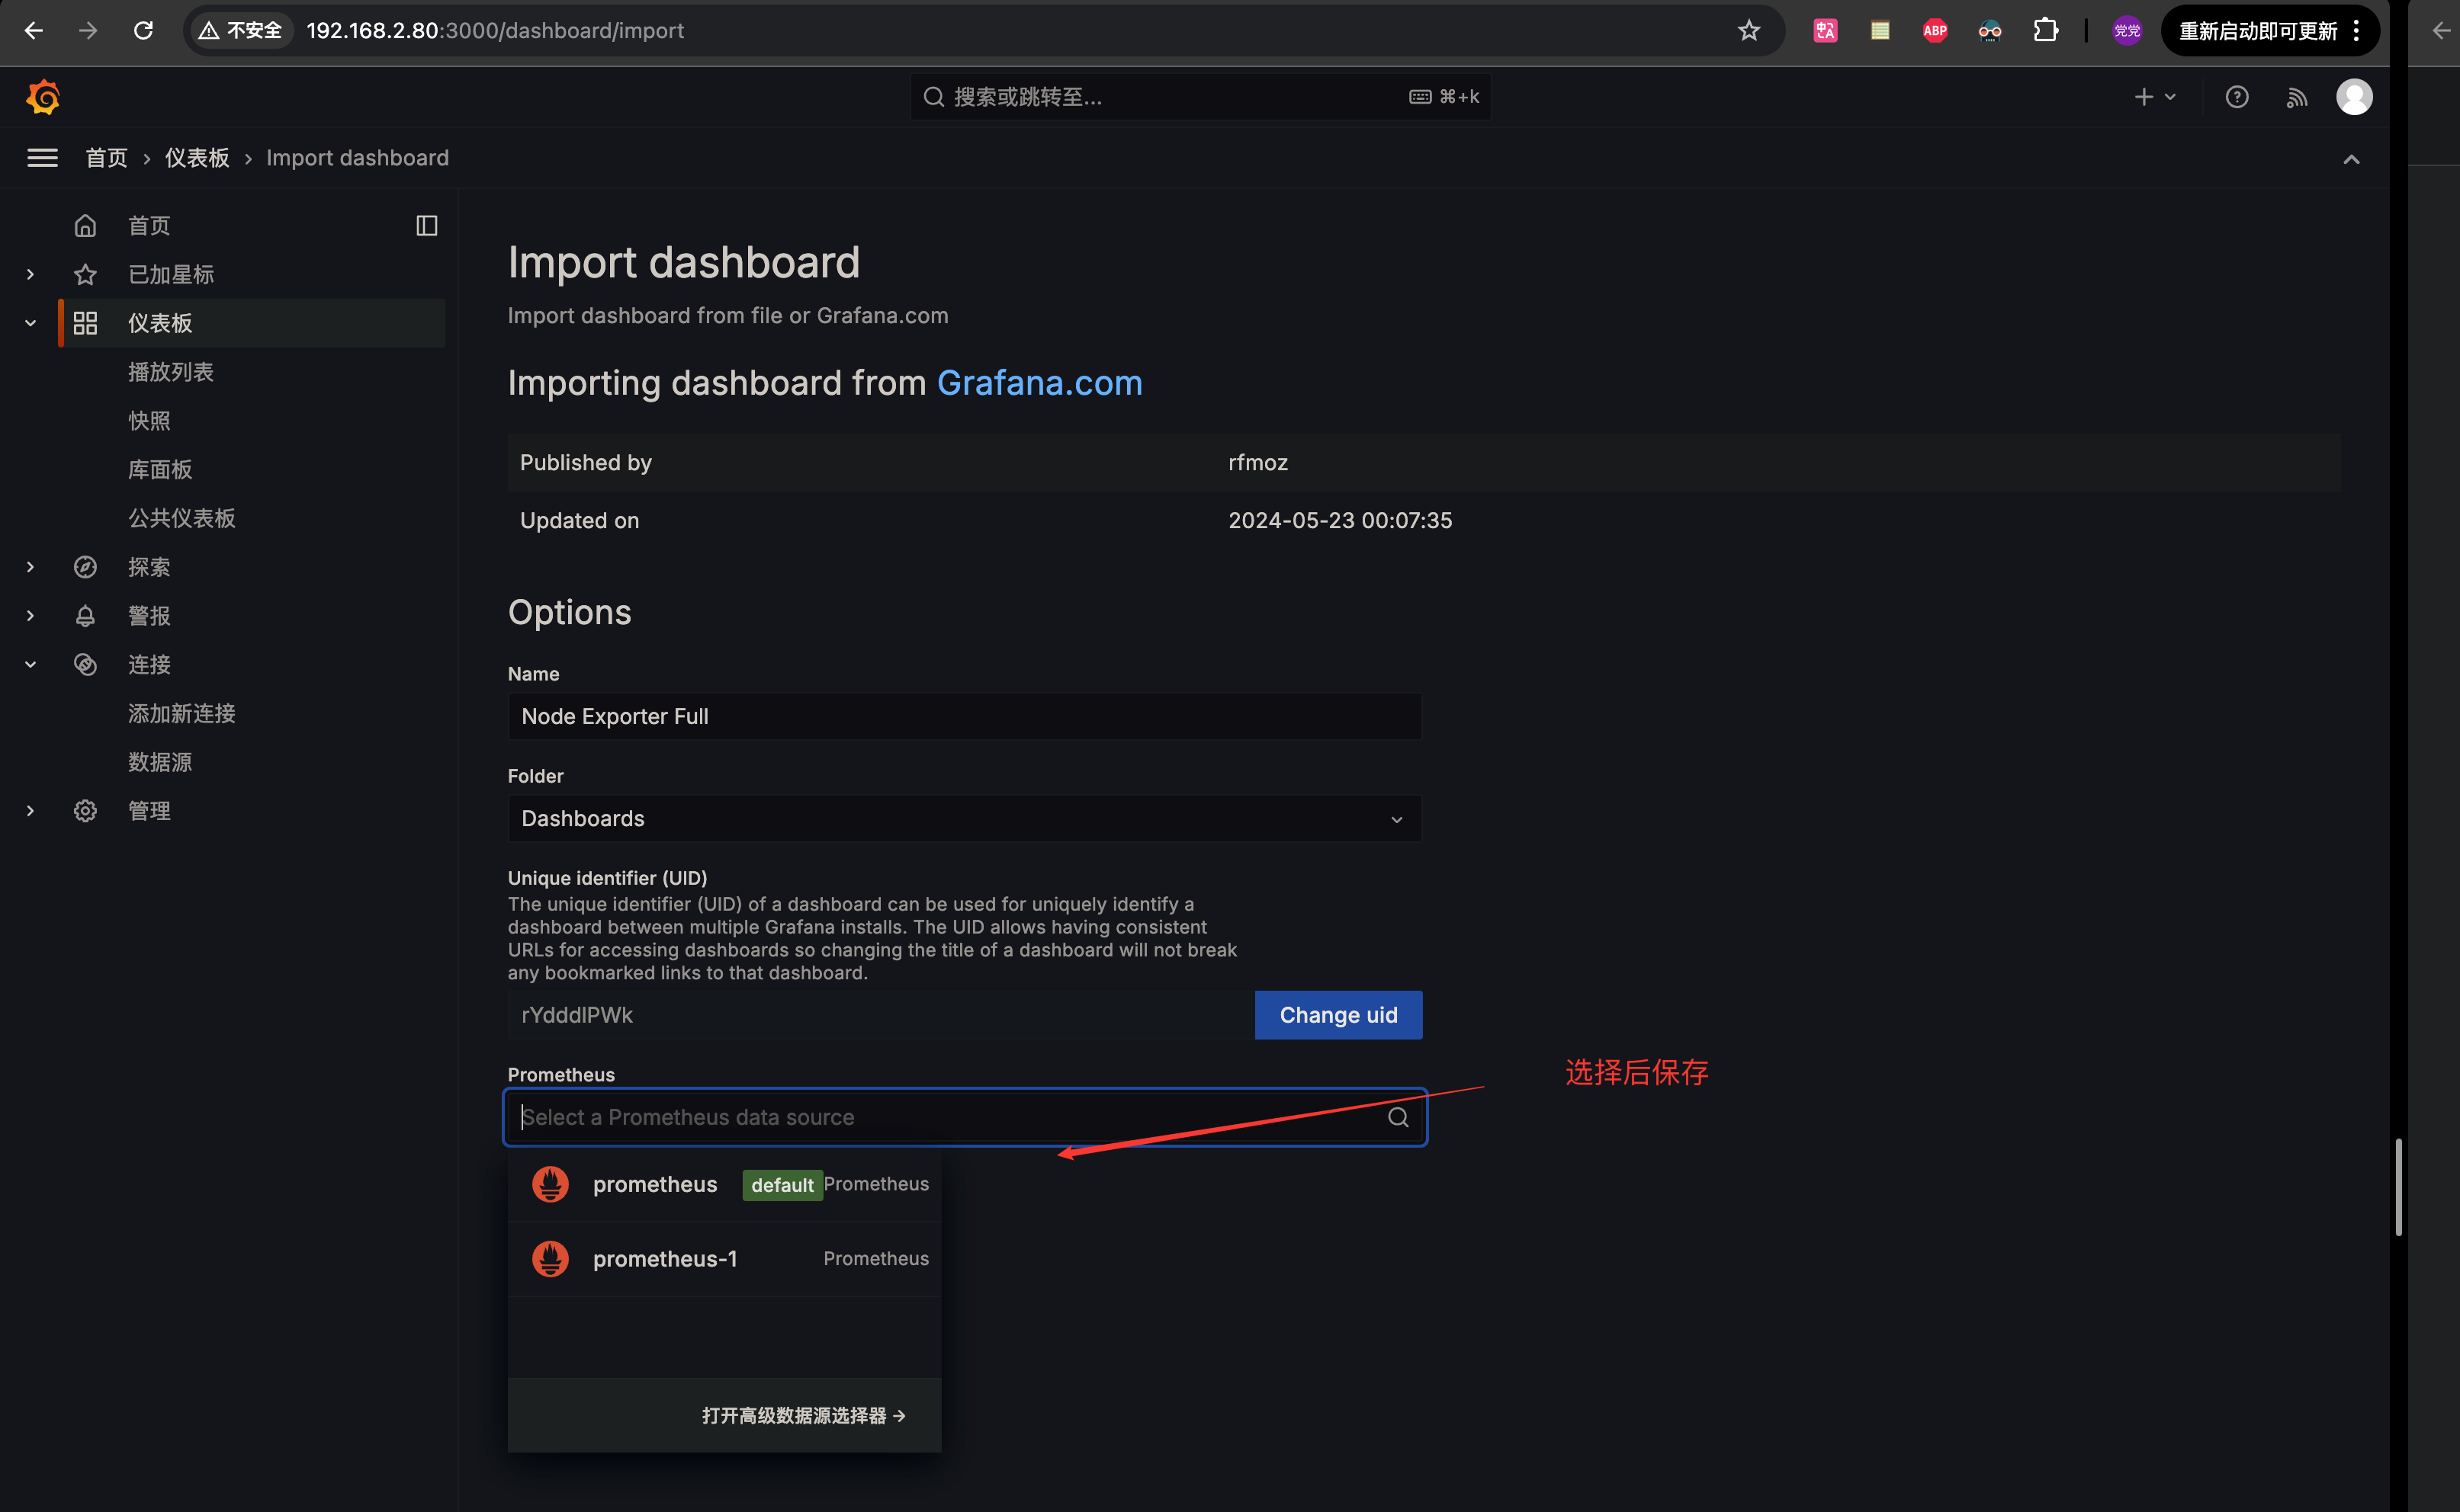Click the AdBlock Plus extension icon
Screen dimensions: 2460x1512
pos(1935,30)
